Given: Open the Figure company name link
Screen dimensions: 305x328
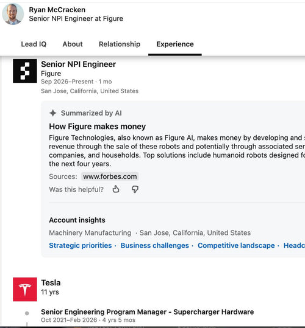Looking at the screenshot, I should pyautogui.click(x=51, y=74).
